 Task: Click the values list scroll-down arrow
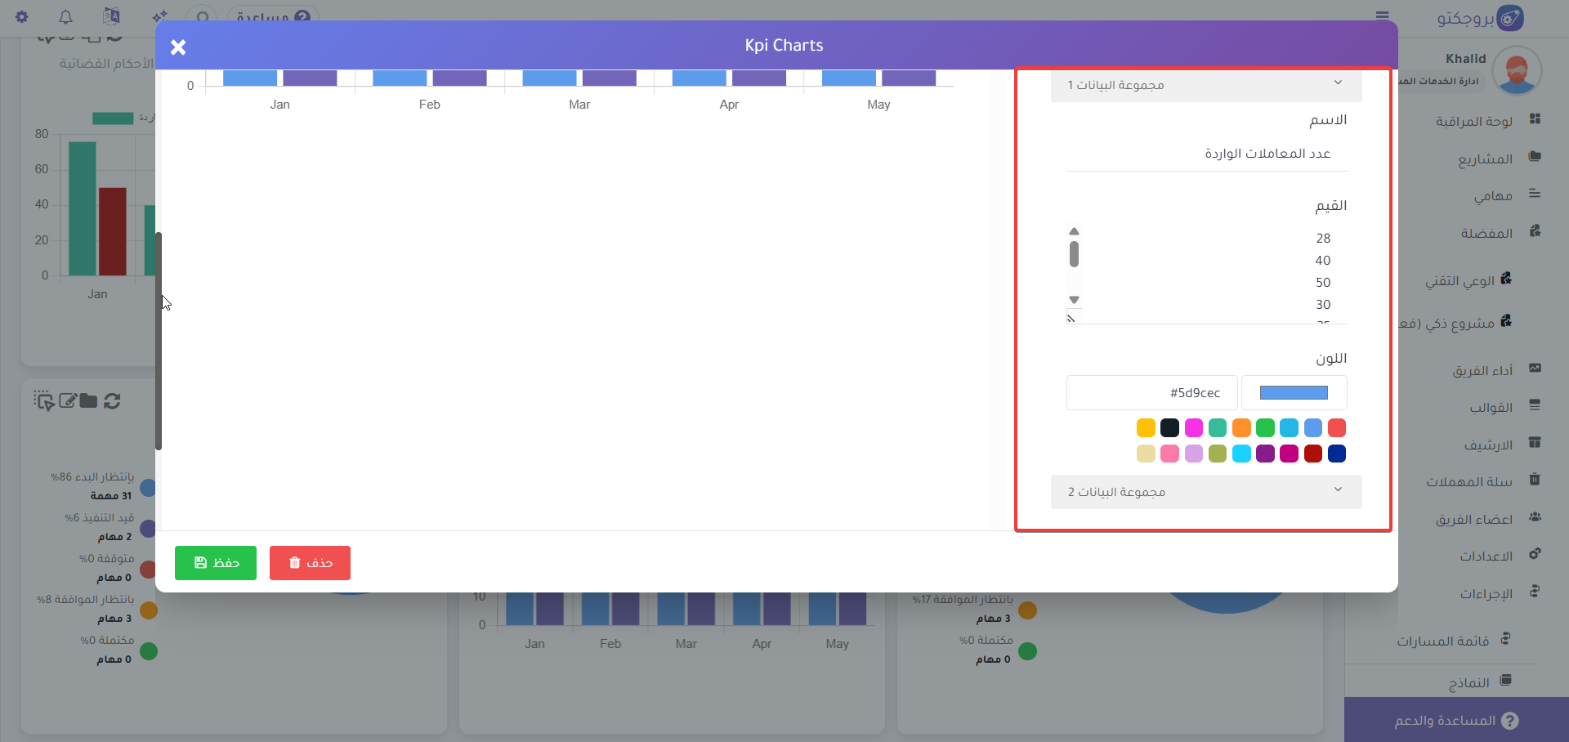(1075, 300)
